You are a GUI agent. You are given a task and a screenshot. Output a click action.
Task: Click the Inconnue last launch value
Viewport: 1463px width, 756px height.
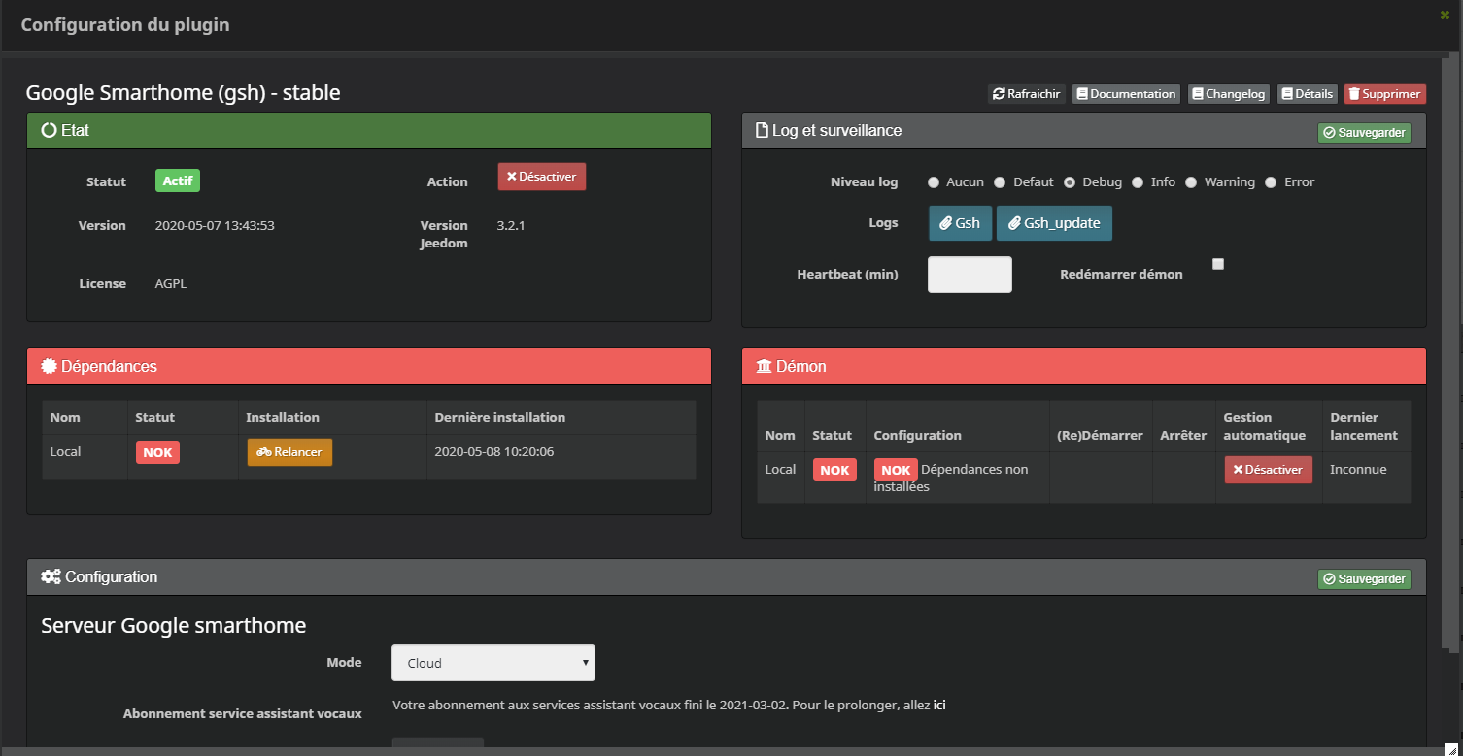pyautogui.click(x=1358, y=470)
